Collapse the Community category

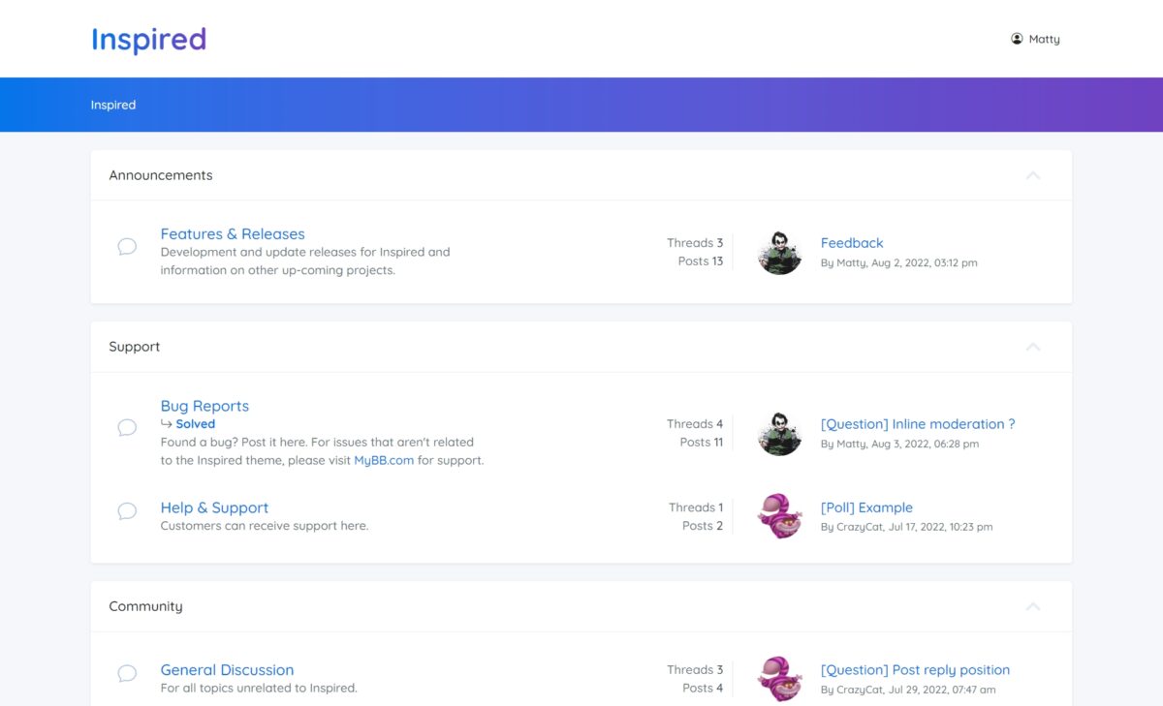(1033, 606)
